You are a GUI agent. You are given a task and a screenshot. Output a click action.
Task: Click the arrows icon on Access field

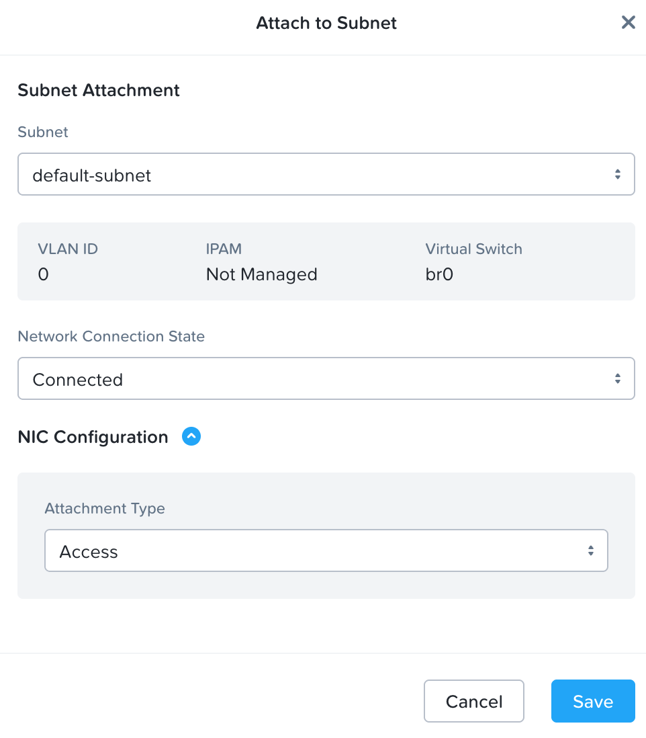pyautogui.click(x=590, y=551)
